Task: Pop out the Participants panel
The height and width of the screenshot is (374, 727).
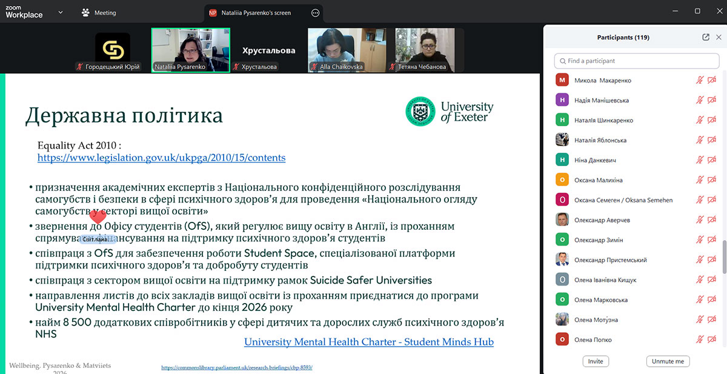Action: click(x=706, y=37)
